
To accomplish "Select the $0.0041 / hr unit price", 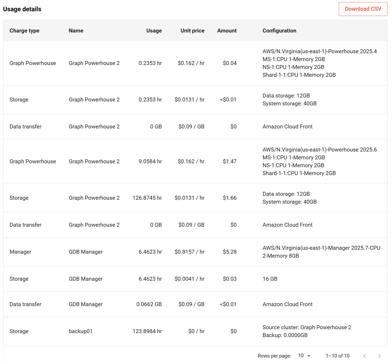I will pyautogui.click(x=190, y=279).
